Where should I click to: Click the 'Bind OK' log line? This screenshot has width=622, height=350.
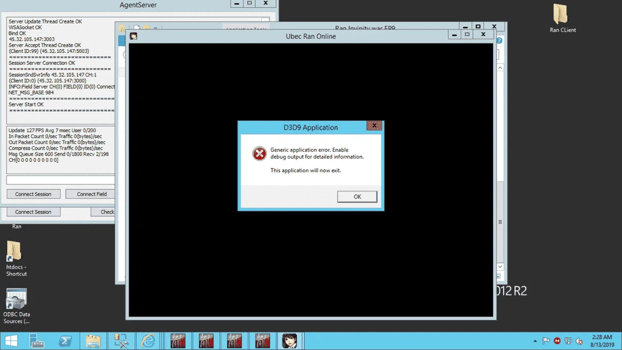click(17, 33)
